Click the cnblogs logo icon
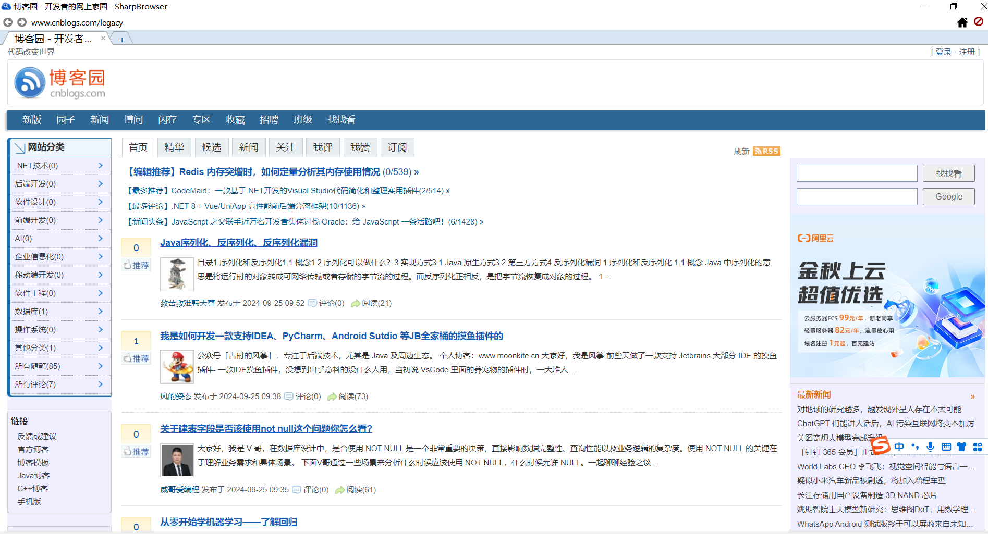Screen dimensions: 988x534 click(x=30, y=83)
